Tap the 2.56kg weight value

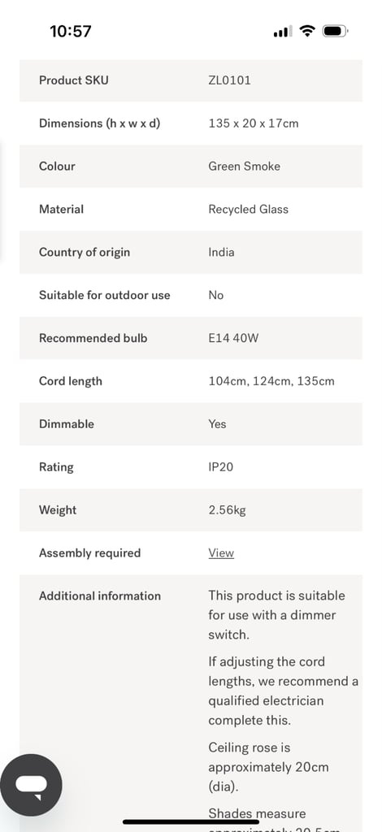point(227,510)
